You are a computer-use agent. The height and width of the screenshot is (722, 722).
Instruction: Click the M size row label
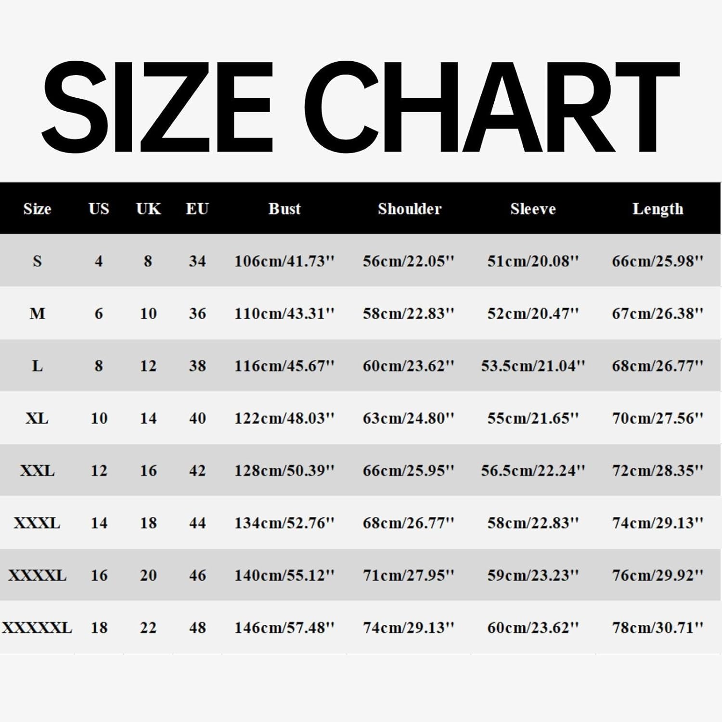tap(37, 314)
